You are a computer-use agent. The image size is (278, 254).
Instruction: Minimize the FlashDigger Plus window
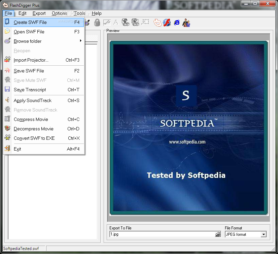tap(246, 4)
